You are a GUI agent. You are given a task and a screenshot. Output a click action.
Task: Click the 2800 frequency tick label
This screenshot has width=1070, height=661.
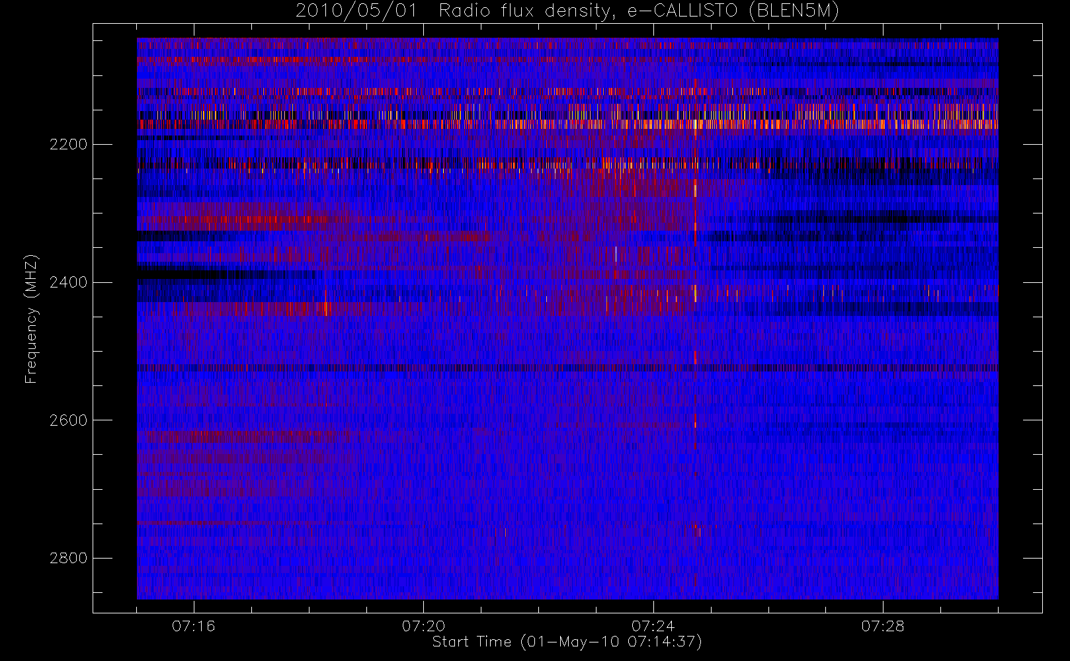click(68, 559)
